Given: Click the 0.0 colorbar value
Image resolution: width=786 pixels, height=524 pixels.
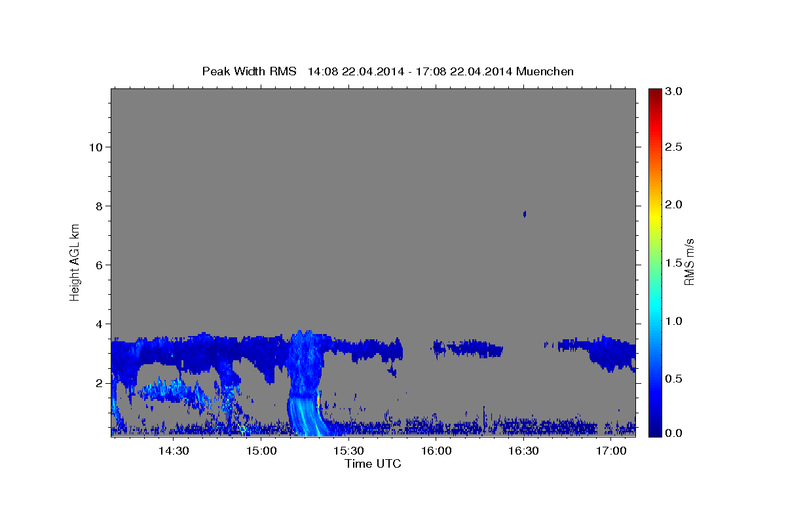Looking at the screenshot, I should click(675, 433).
